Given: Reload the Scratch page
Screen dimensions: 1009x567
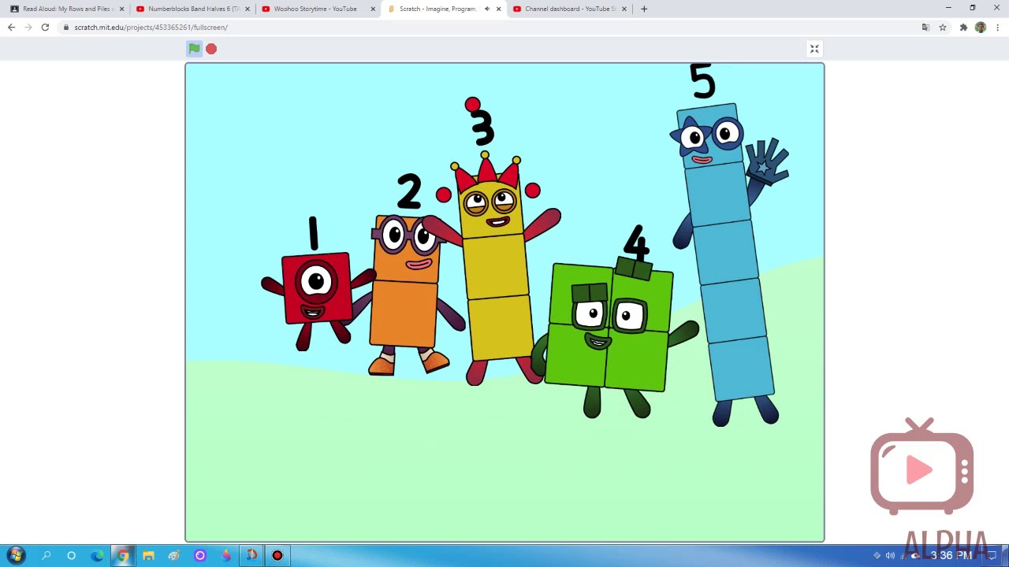Looking at the screenshot, I should pos(45,27).
